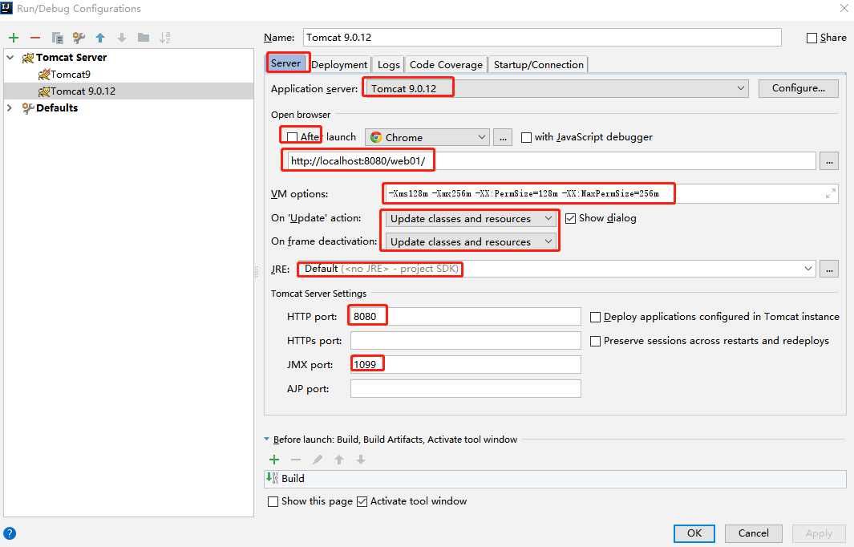This screenshot has width=854, height=547.
Task: Expand Defaults tree node
Action: tap(10, 107)
